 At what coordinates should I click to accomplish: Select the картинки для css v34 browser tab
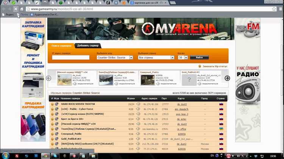[x=149, y=3]
